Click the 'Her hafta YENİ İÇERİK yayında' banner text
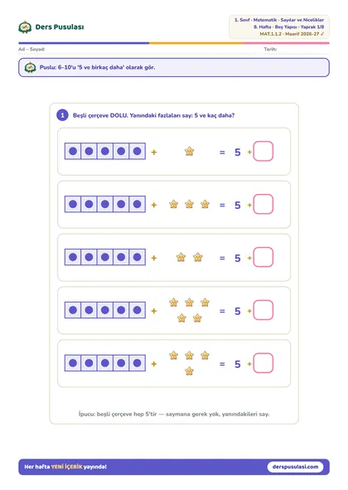 tap(65, 467)
